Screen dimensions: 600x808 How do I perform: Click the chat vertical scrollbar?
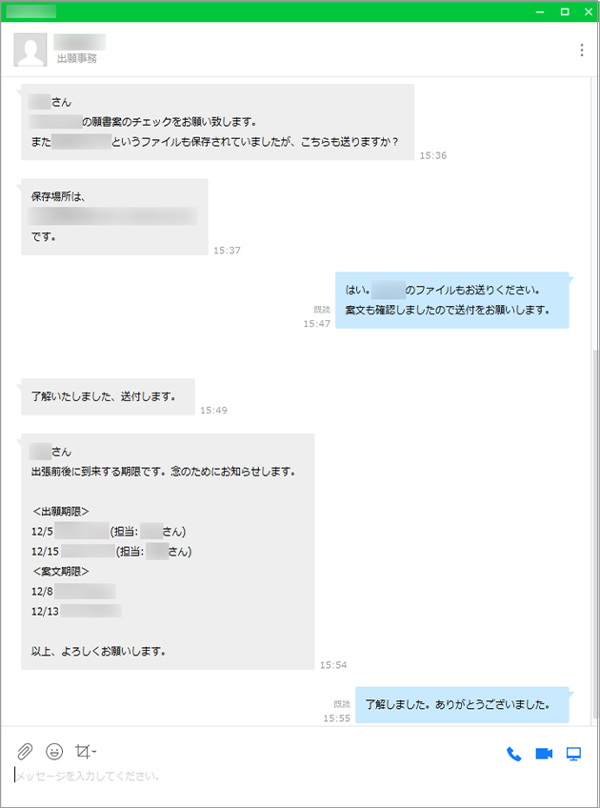(596, 534)
